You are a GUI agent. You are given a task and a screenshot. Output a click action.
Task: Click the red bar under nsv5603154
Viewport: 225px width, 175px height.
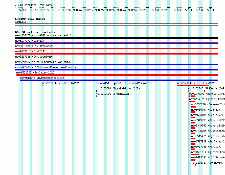[193, 117]
